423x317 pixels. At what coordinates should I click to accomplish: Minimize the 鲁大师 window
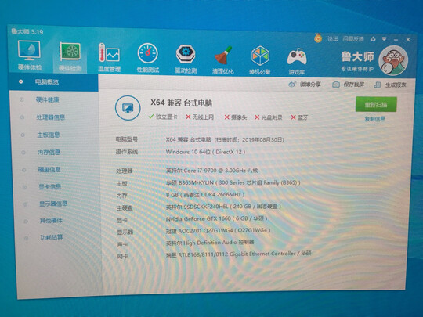[396, 40]
